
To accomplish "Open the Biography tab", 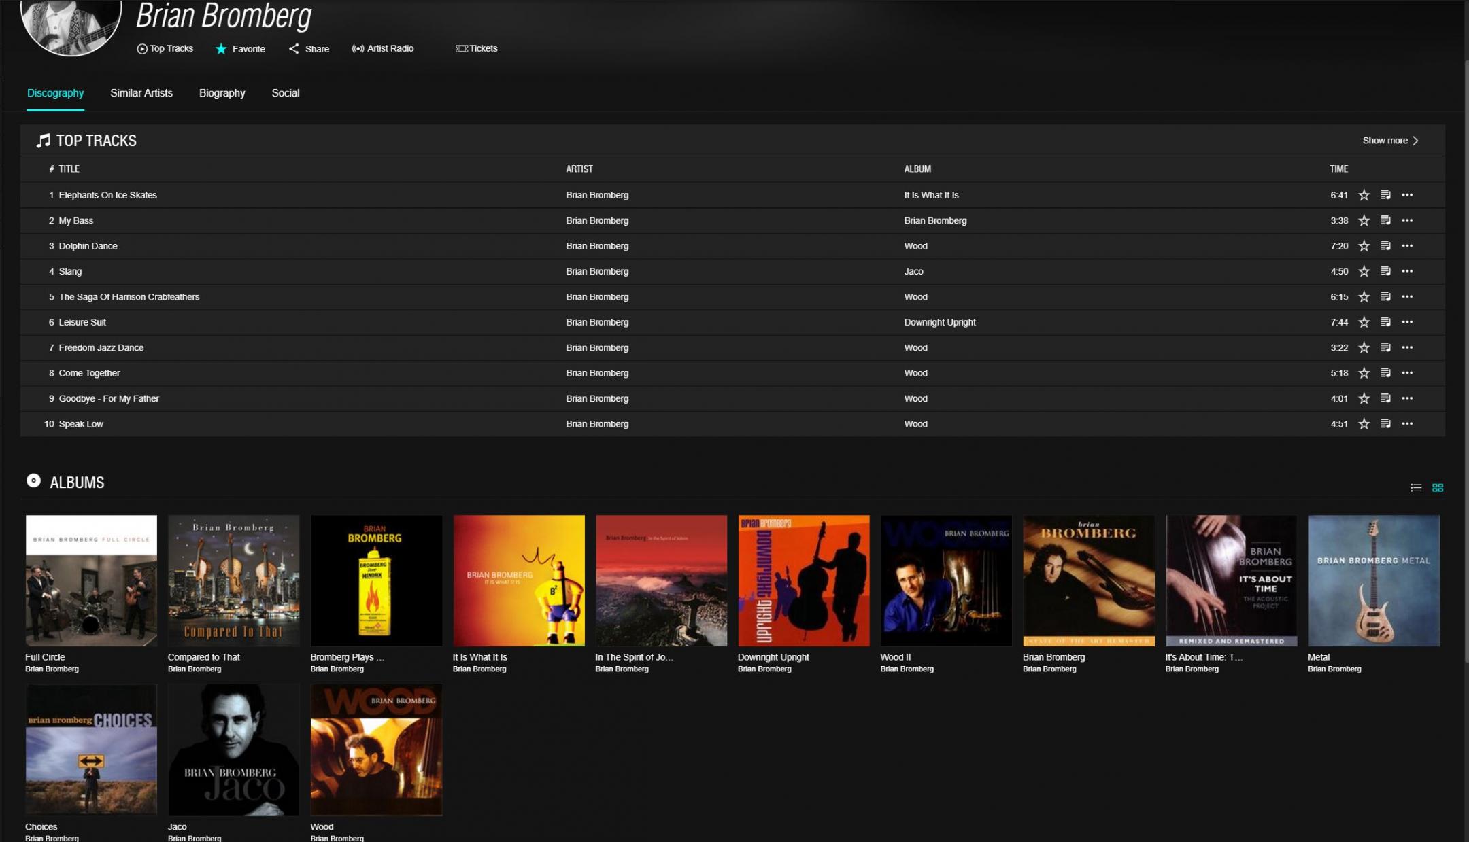I will 222,93.
